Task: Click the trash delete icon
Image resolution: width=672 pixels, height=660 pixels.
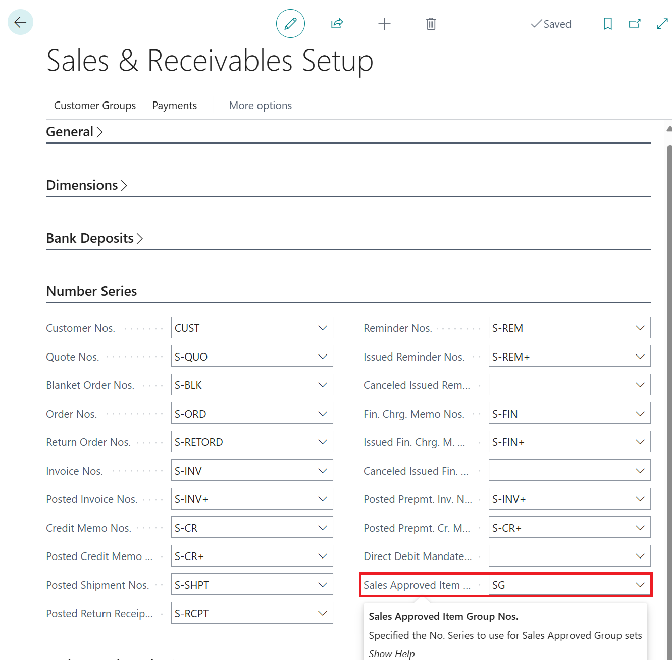Action: pos(431,24)
